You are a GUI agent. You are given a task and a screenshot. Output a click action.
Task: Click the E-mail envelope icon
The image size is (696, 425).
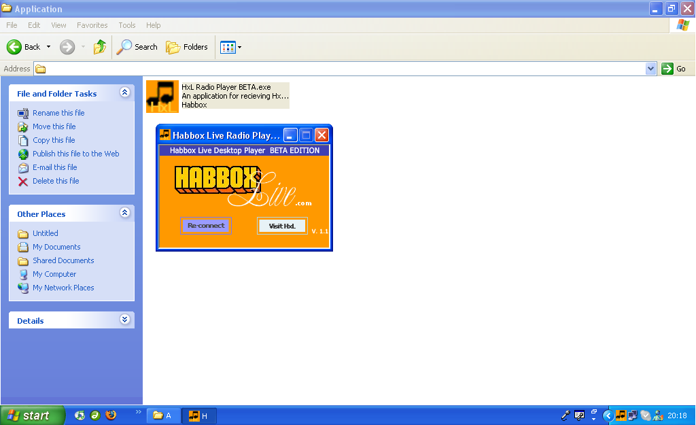[x=23, y=168]
